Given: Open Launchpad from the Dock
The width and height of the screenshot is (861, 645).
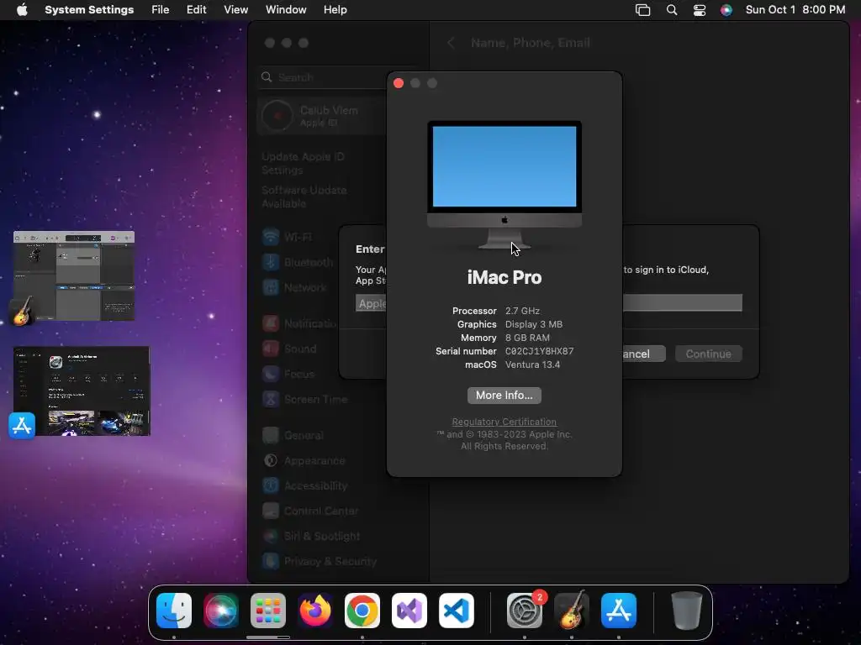Looking at the screenshot, I should (268, 611).
